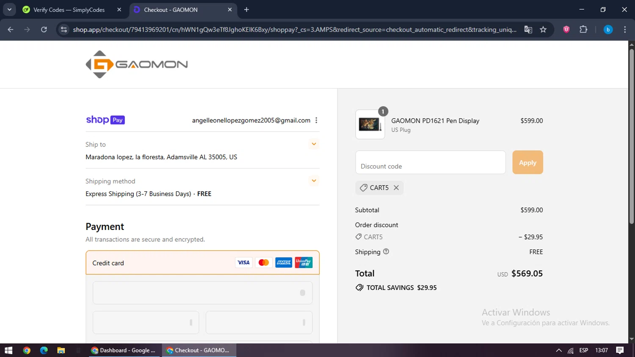This screenshot has width=635, height=357.
Task: Open the notification center icon
Action: (620, 350)
